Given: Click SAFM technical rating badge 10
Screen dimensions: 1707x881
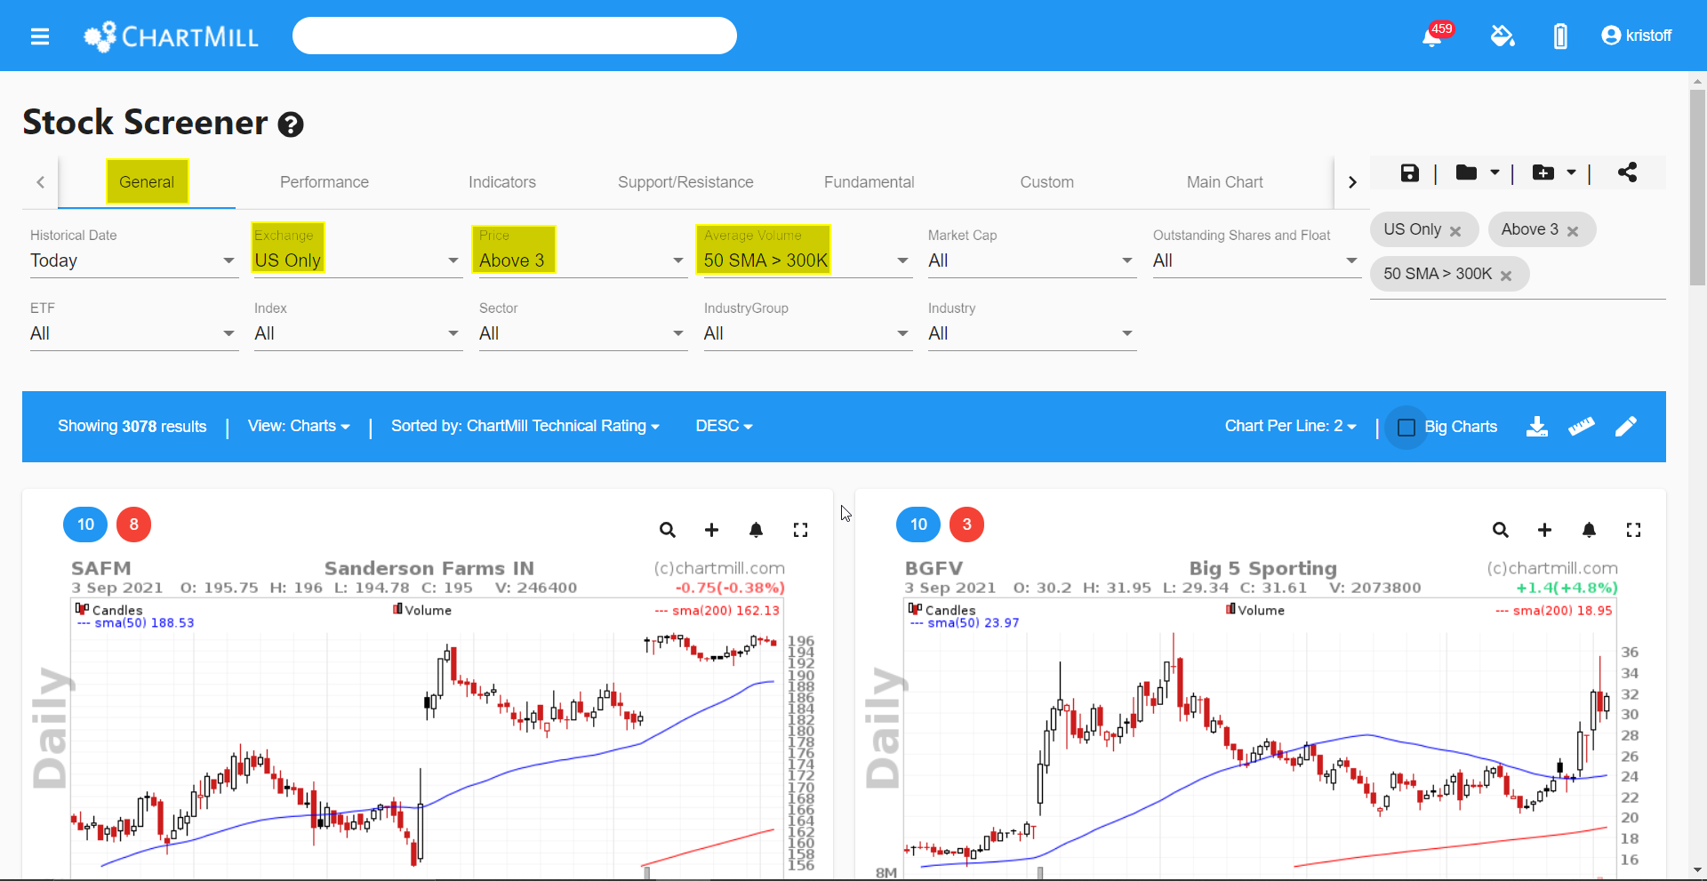Looking at the screenshot, I should 85,525.
